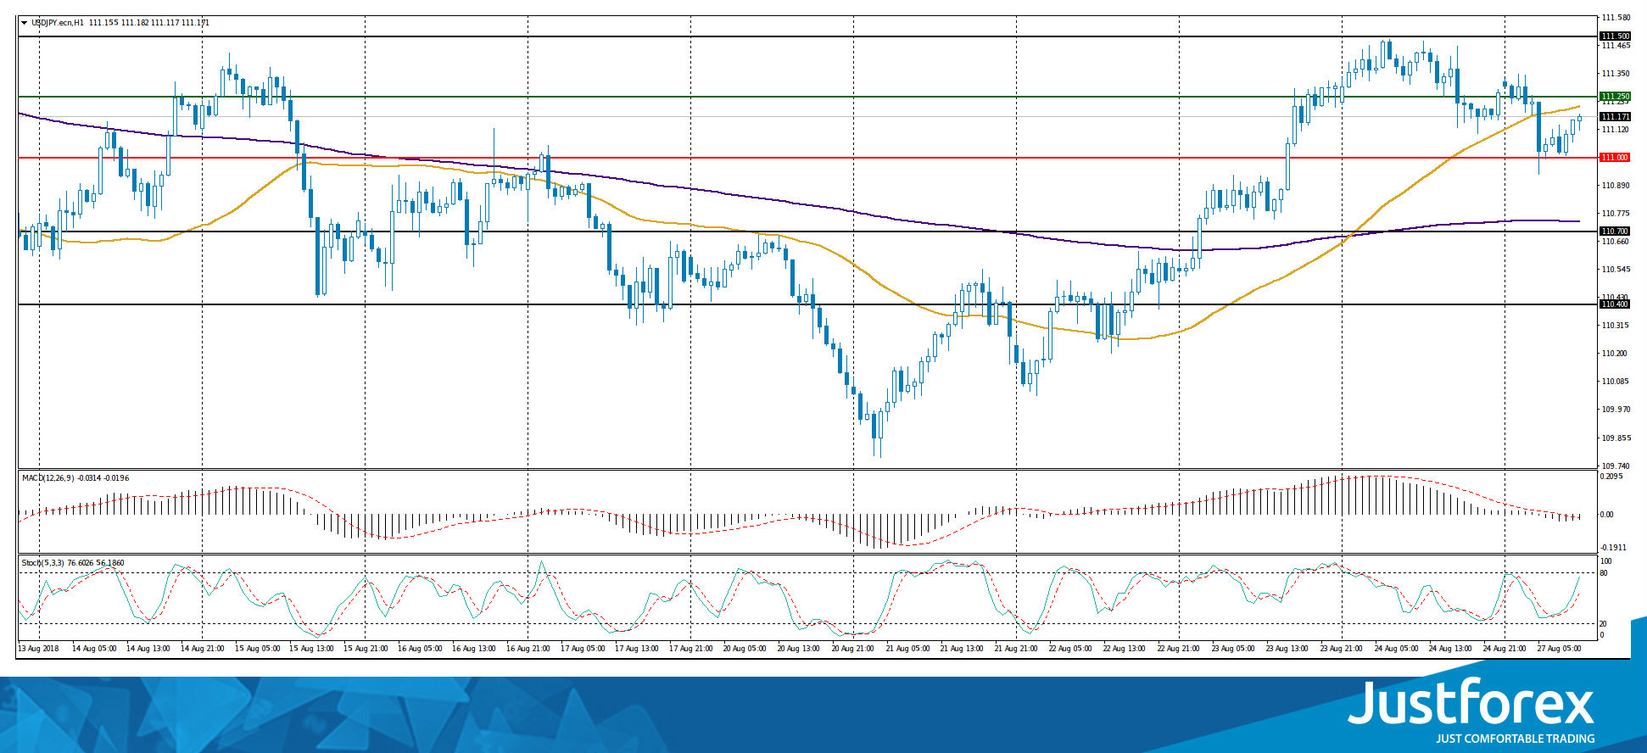Screen dimensions: 1647x753
Task: Click the 109.970 value on the price axis
Action: click(1615, 410)
